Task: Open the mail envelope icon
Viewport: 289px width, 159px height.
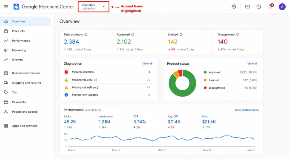Action: (247, 7)
